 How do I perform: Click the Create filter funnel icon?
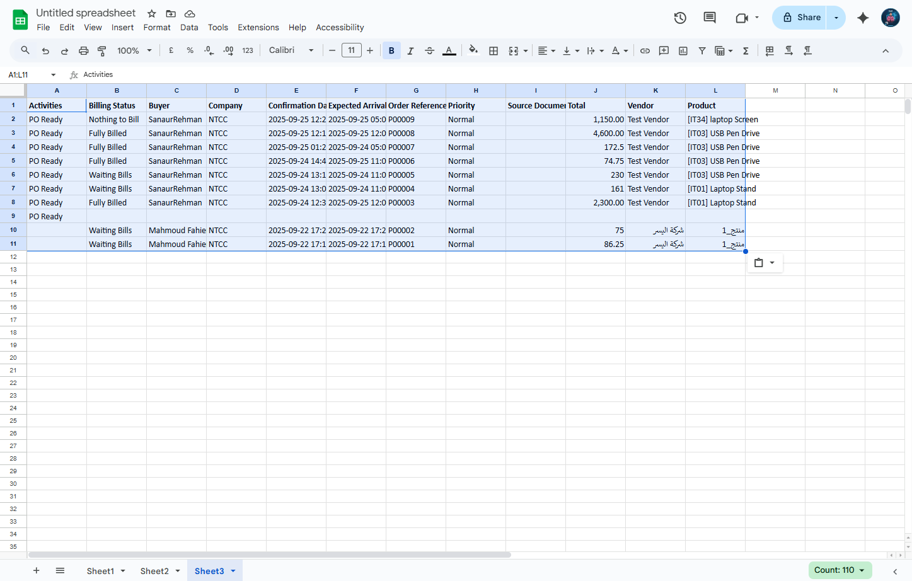pyautogui.click(x=701, y=51)
